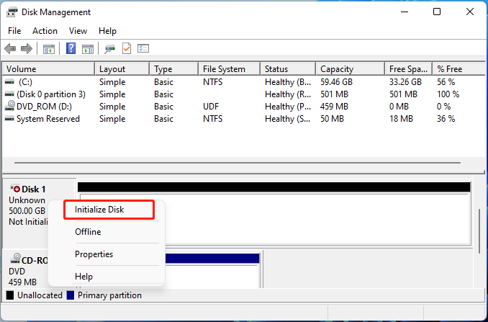The height and width of the screenshot is (322, 488).
Task: Click the Disk 1 unallocated black bar region
Action: click(274, 187)
